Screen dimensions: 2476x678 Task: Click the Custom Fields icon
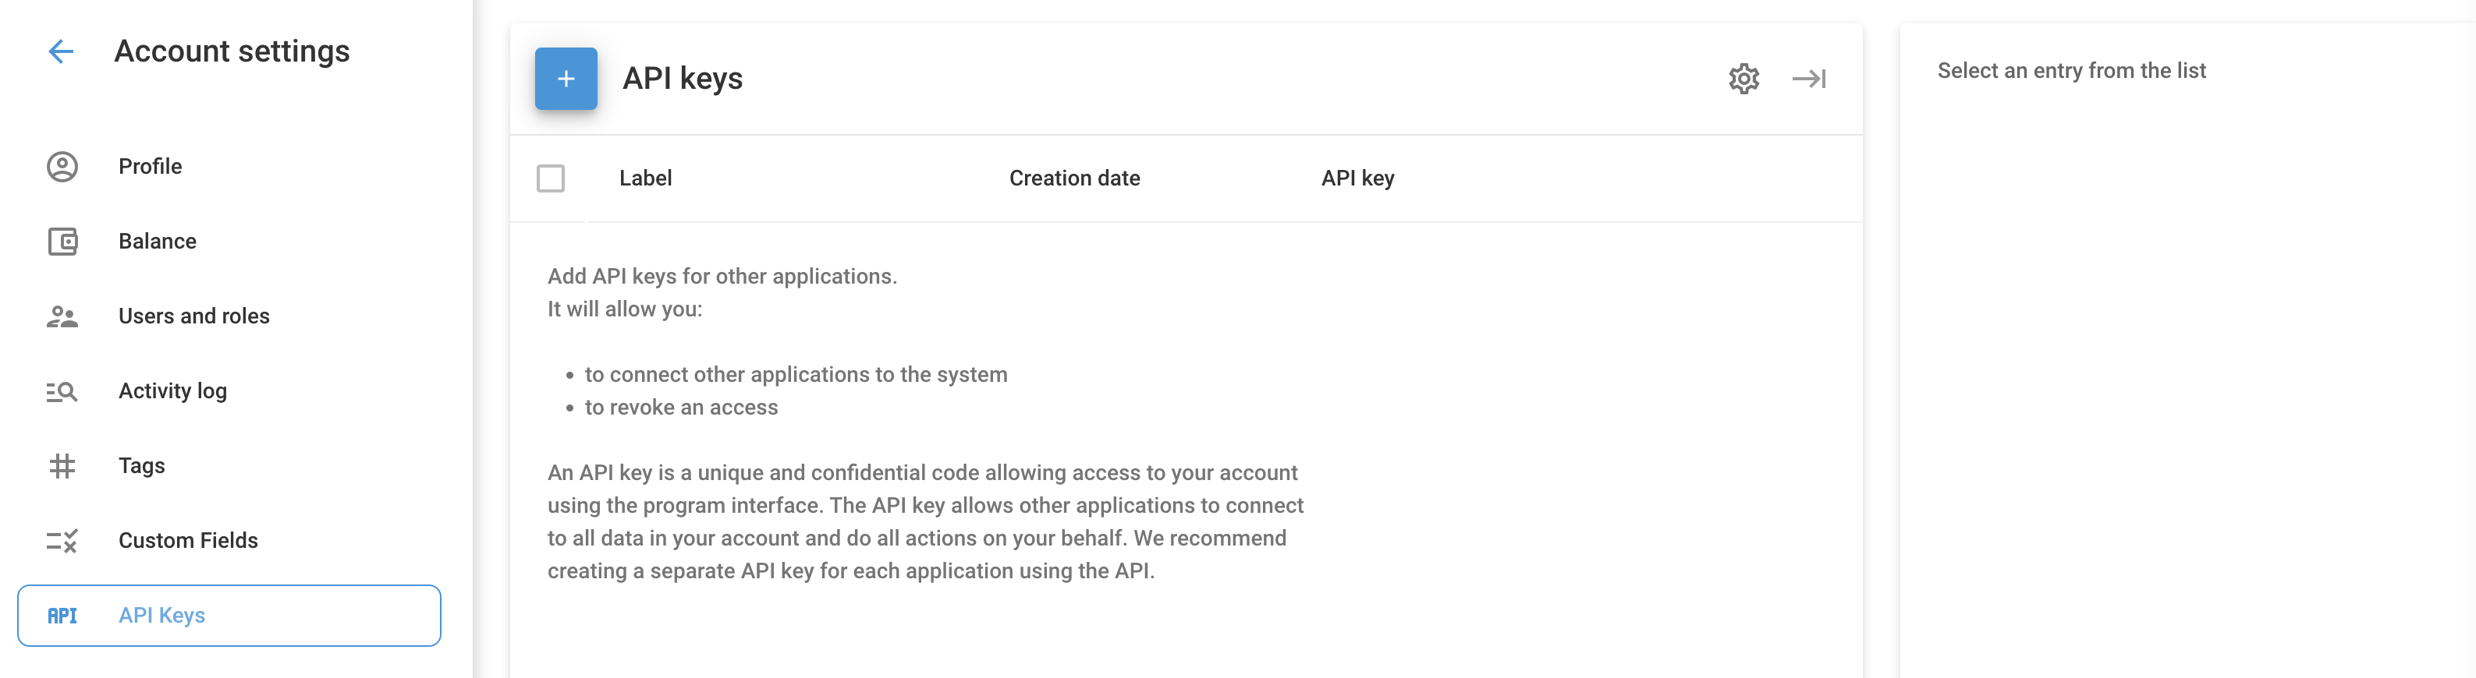pos(62,542)
